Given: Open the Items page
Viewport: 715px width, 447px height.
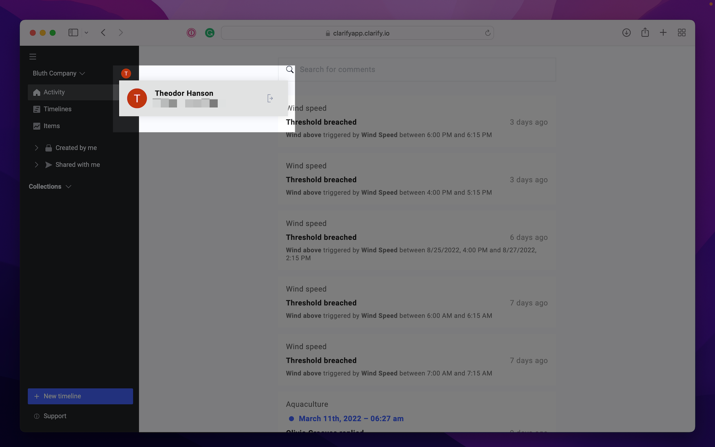Looking at the screenshot, I should pyautogui.click(x=52, y=126).
